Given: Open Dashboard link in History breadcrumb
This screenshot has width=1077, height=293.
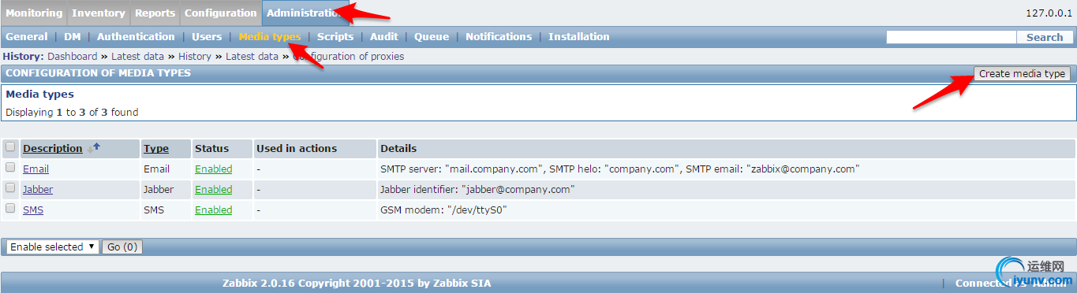Looking at the screenshot, I should 73,57.
